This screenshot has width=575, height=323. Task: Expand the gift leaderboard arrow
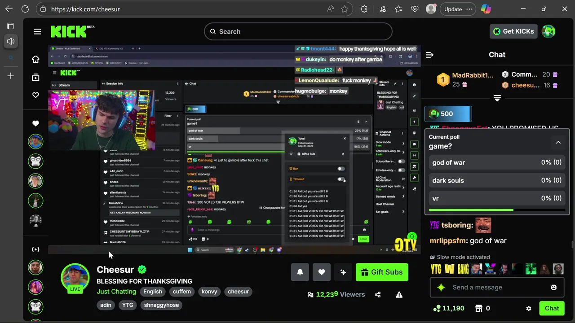pyautogui.click(x=497, y=98)
